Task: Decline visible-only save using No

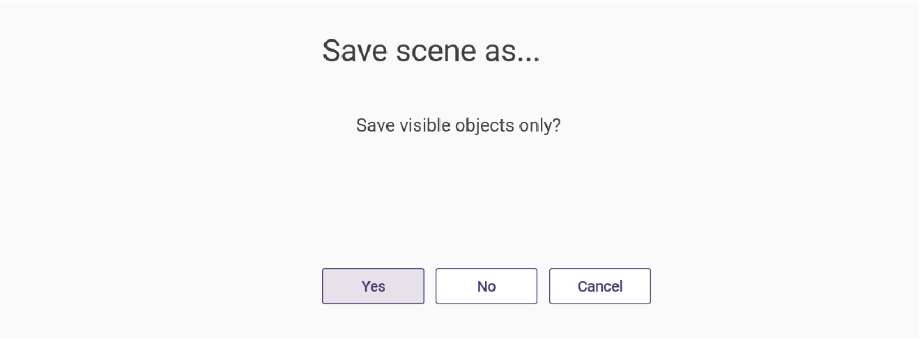Action: (486, 286)
